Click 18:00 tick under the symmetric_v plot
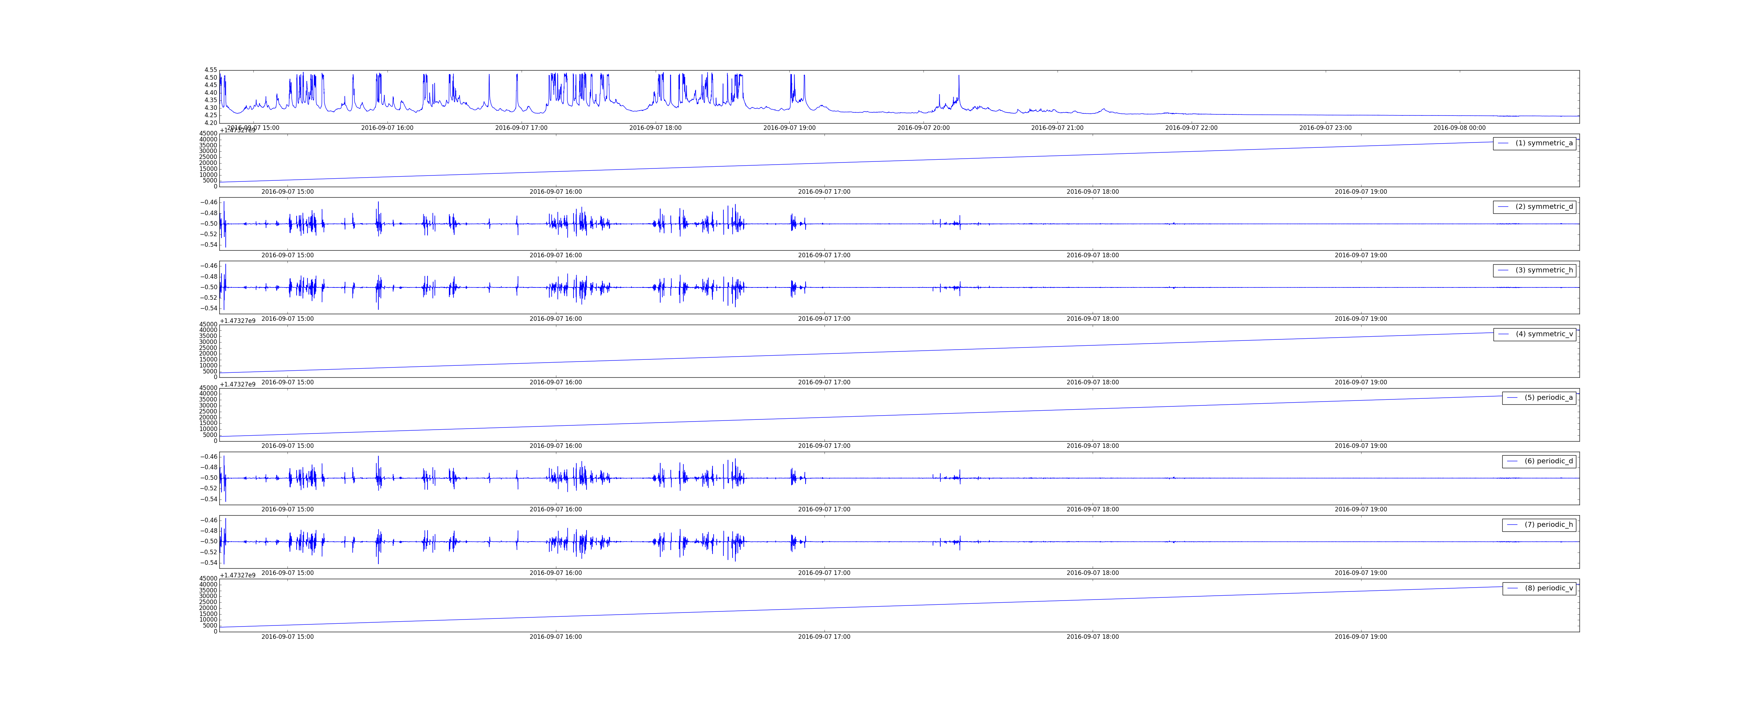Image resolution: width=1755 pixels, height=702 pixels. [x=1093, y=382]
